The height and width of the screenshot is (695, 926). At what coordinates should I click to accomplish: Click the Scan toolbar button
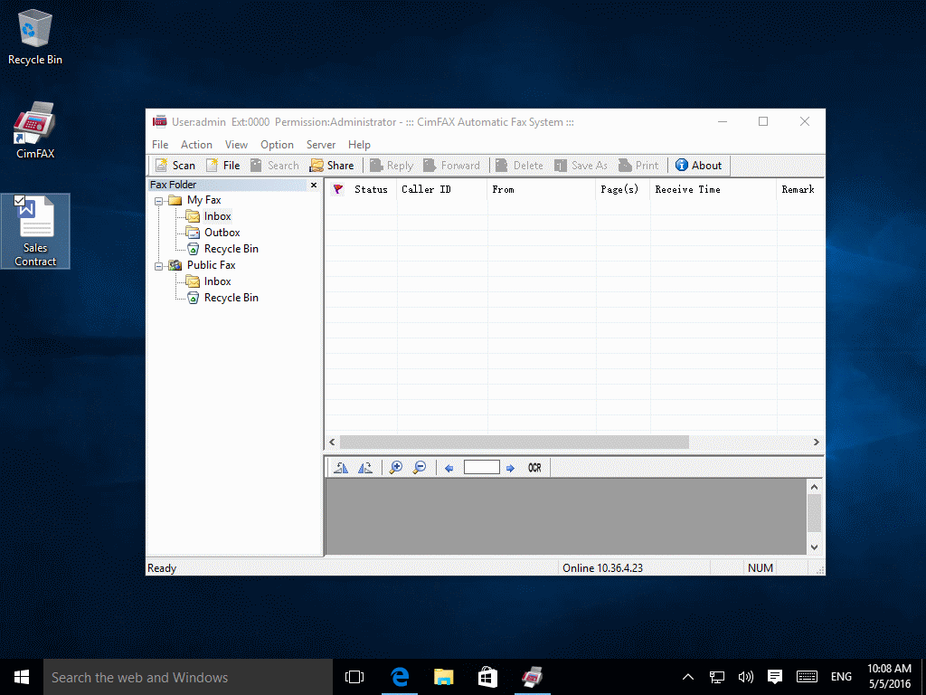click(x=175, y=166)
